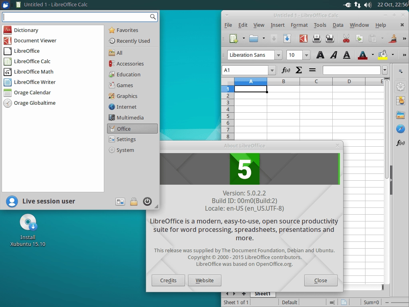This screenshot has width=409, height=307.
Task: Show more standard toolbar items chevron
Action: point(404,38)
